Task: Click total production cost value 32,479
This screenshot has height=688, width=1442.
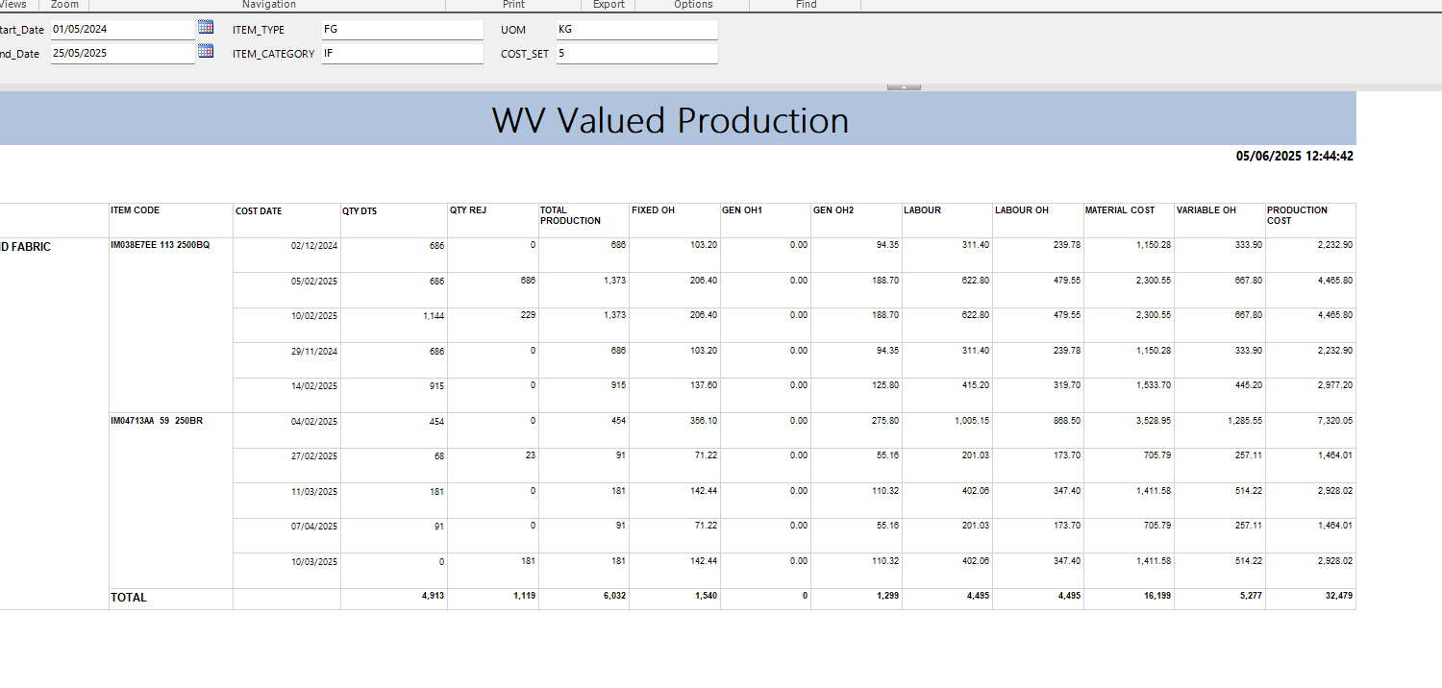Action: (x=1339, y=596)
